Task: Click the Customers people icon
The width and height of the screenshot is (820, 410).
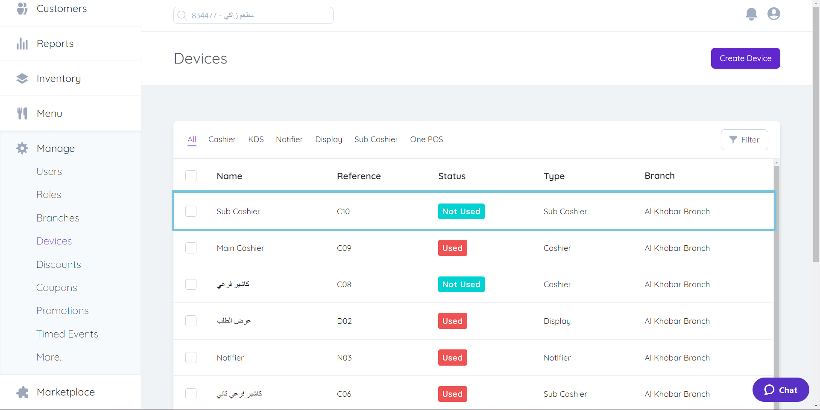Action: coord(22,8)
